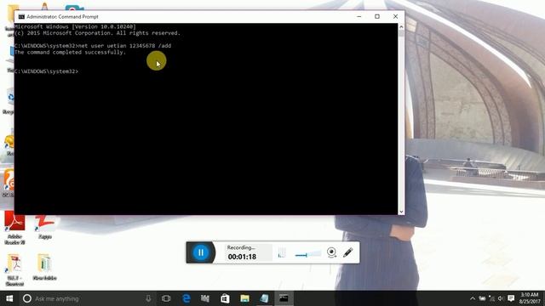
Task: Click the last C:\WINDOWS\system32> prompt
Action: (x=47, y=71)
